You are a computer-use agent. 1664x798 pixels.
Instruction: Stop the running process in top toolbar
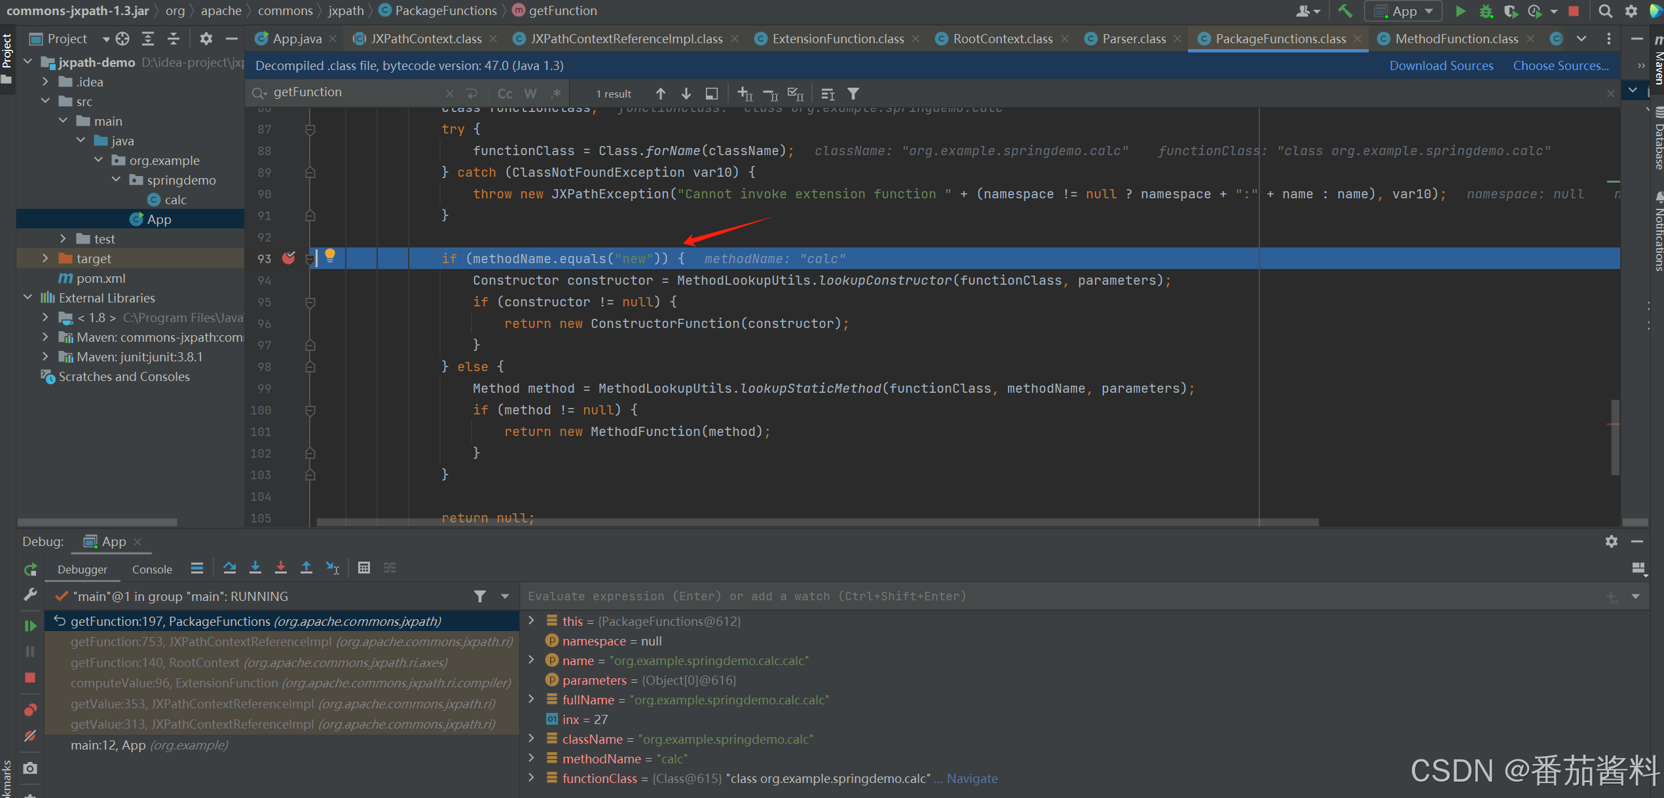click(x=1574, y=11)
